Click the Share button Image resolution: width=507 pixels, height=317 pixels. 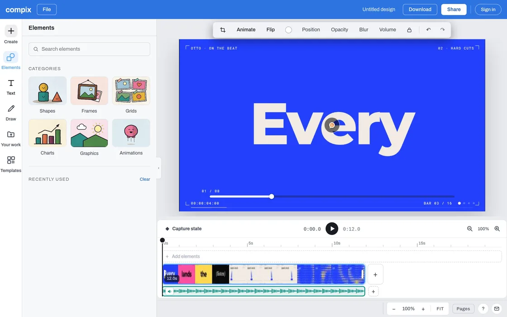tap(454, 10)
